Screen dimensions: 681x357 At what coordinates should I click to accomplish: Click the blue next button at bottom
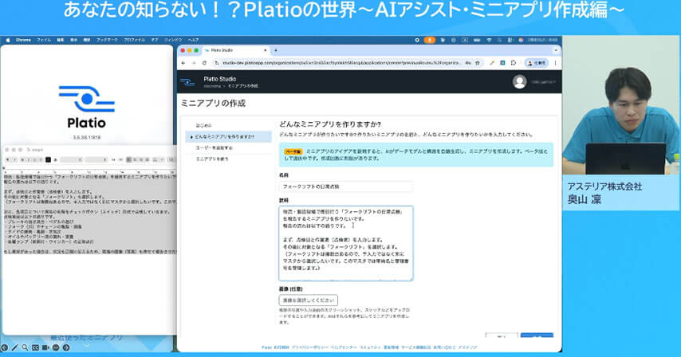click(x=537, y=336)
